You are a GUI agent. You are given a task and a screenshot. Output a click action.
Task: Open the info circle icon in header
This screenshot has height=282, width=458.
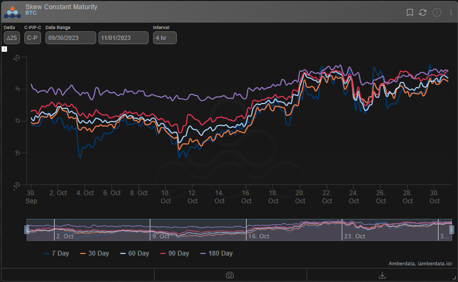coord(437,12)
